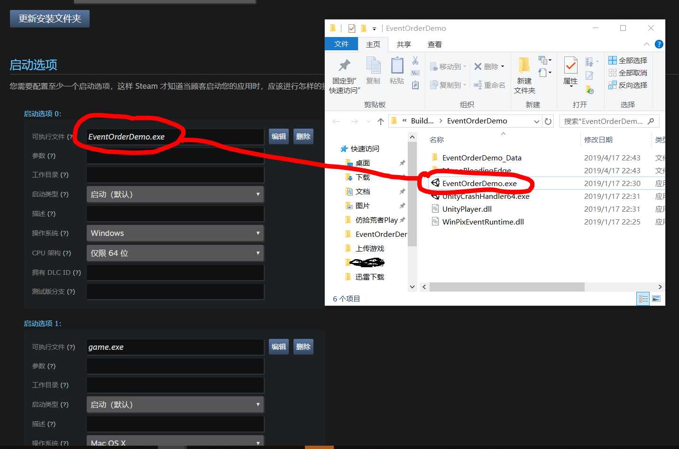
Task: Select 快速访问 in the navigation pane
Action: coord(365,149)
